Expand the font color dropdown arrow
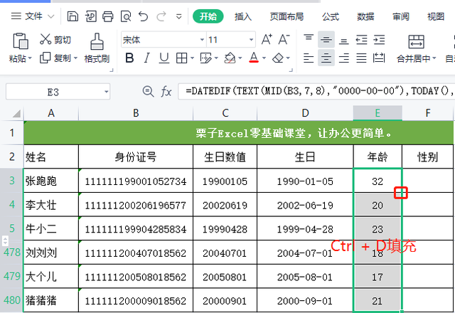Image resolution: width=455 pixels, height=313 pixels. pyautogui.click(x=264, y=58)
